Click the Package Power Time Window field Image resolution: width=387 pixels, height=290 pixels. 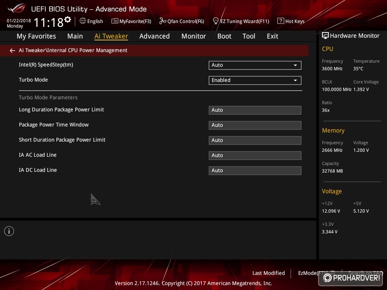coord(255,125)
